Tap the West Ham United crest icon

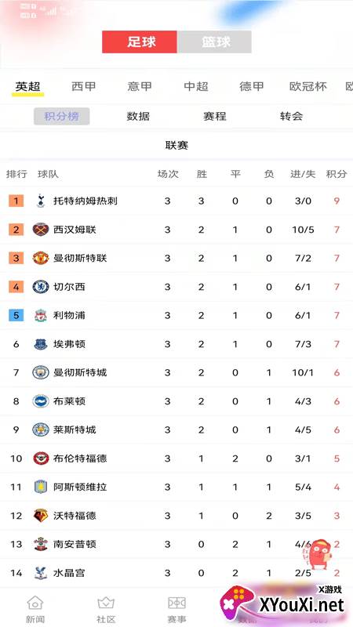41,230
